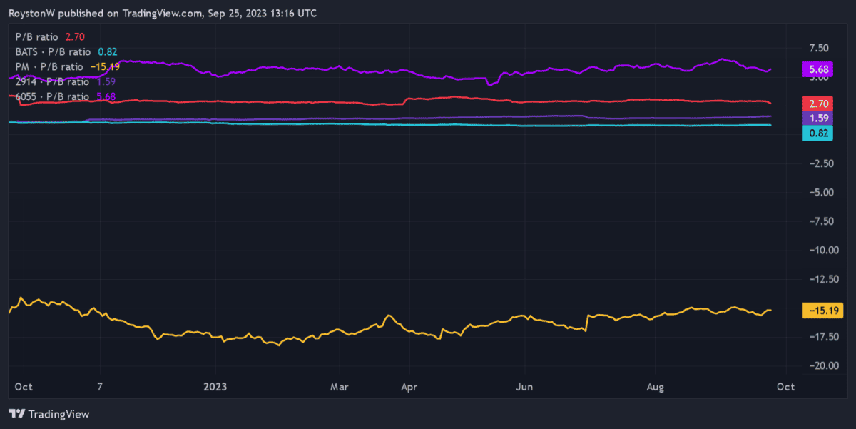Click the purple 5.68 price label

pos(817,70)
